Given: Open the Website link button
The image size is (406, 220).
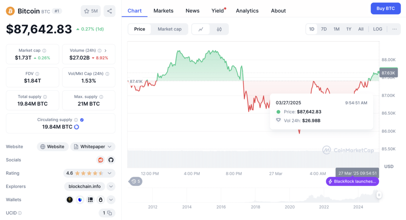Looking at the screenshot, I should 53,147.
